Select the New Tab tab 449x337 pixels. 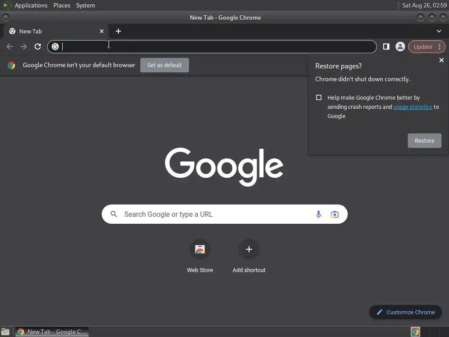[x=56, y=31]
